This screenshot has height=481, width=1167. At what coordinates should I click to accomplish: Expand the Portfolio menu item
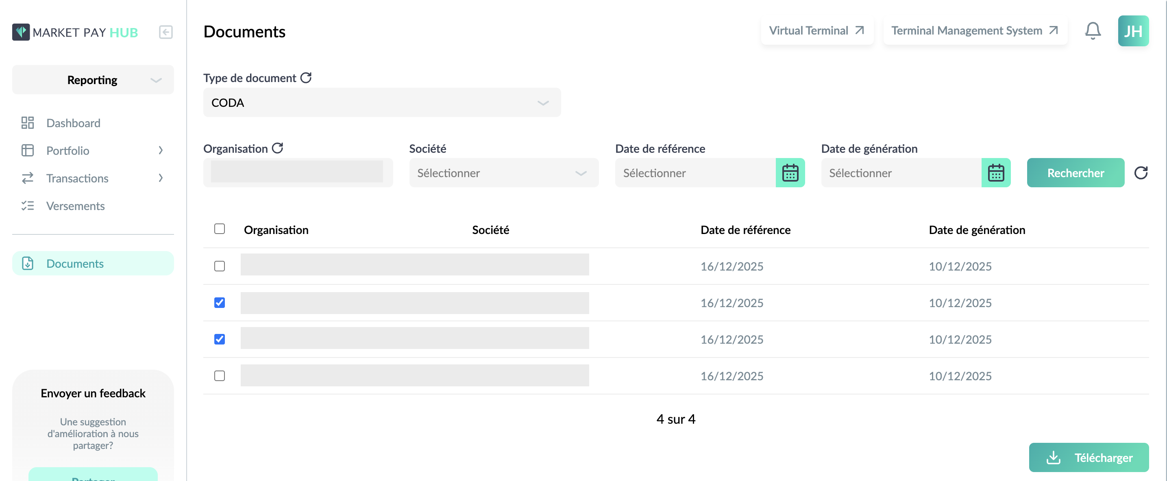tap(93, 150)
